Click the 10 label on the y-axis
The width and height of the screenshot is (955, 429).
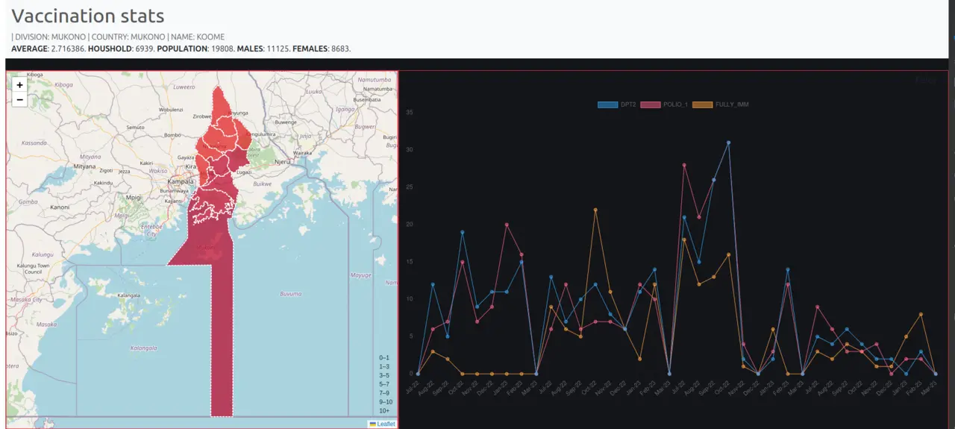410,298
